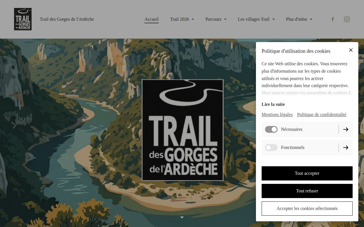Close the cookie policy dialog
This screenshot has width=364, height=227.
click(x=351, y=50)
